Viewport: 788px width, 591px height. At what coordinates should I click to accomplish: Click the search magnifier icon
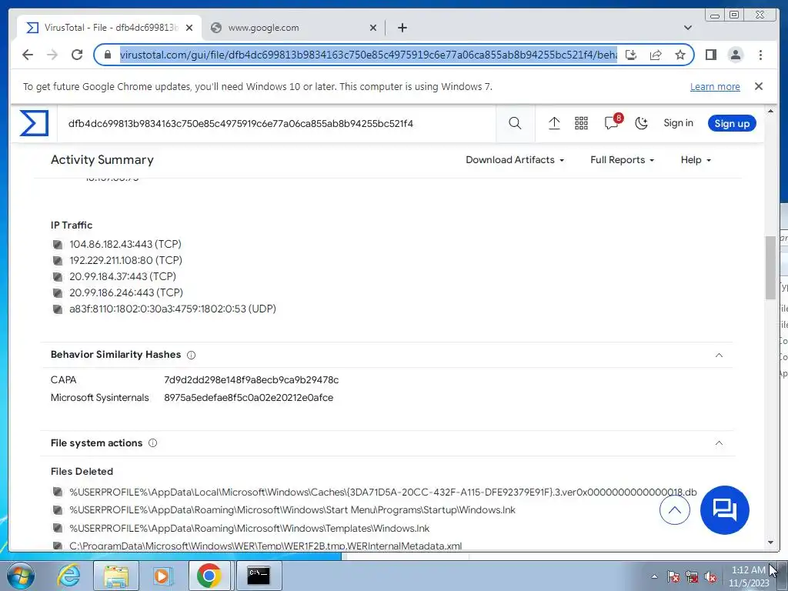pyautogui.click(x=515, y=123)
